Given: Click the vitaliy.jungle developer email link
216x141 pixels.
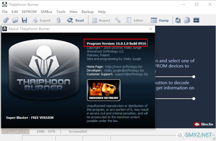Looking at the screenshot, I should point(124,70).
